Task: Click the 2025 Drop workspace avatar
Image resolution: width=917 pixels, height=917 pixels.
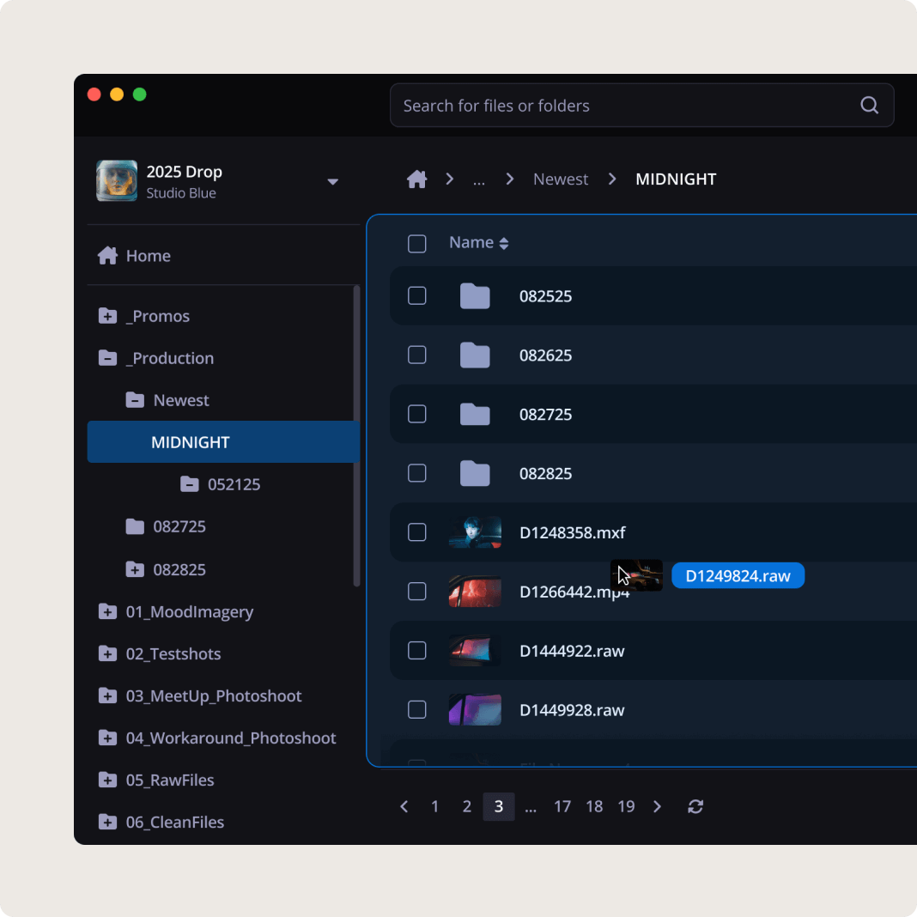Action: click(x=117, y=181)
